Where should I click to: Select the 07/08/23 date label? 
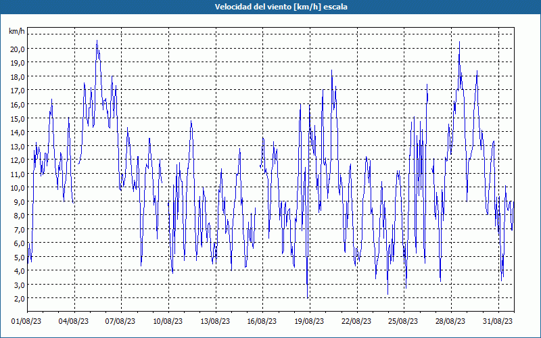coord(120,321)
